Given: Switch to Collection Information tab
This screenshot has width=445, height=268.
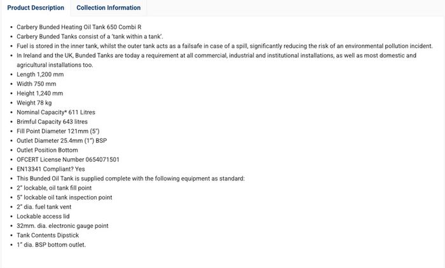Looking at the screenshot, I should point(109,8).
